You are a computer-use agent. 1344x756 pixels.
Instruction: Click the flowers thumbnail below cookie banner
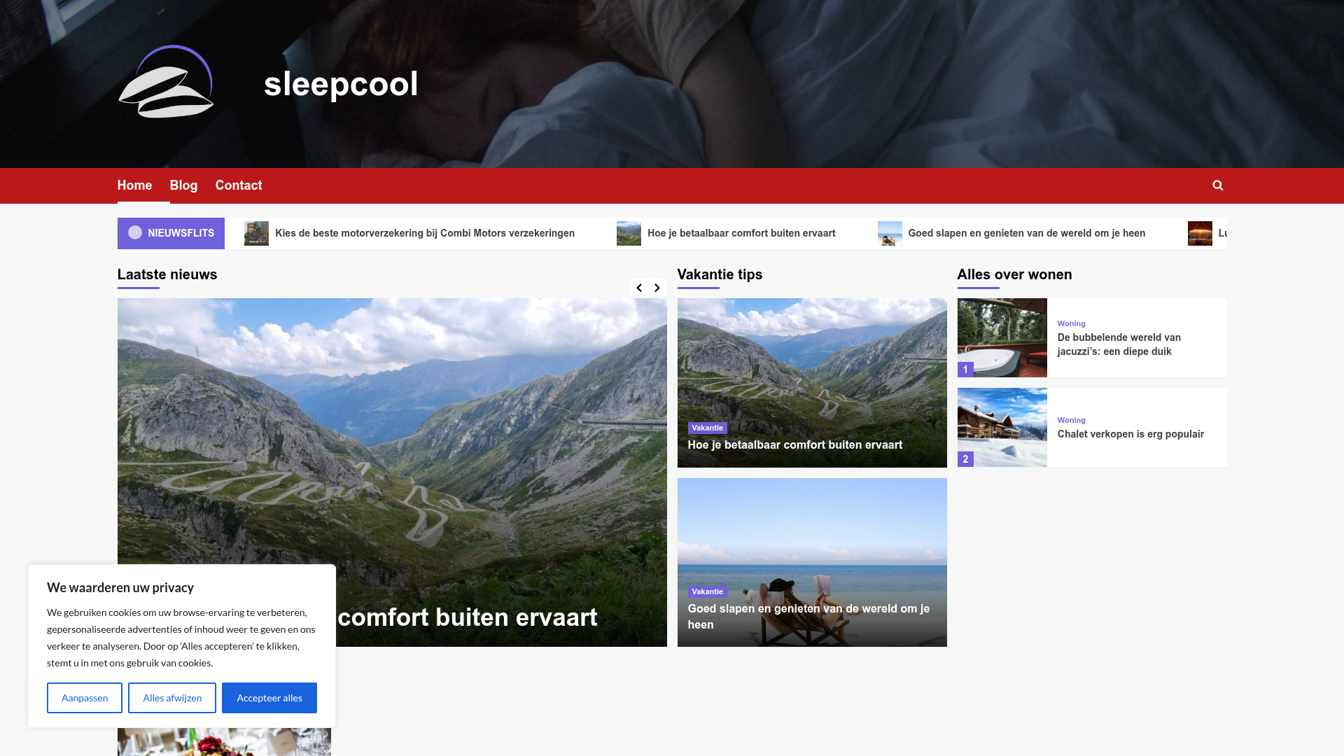(224, 742)
